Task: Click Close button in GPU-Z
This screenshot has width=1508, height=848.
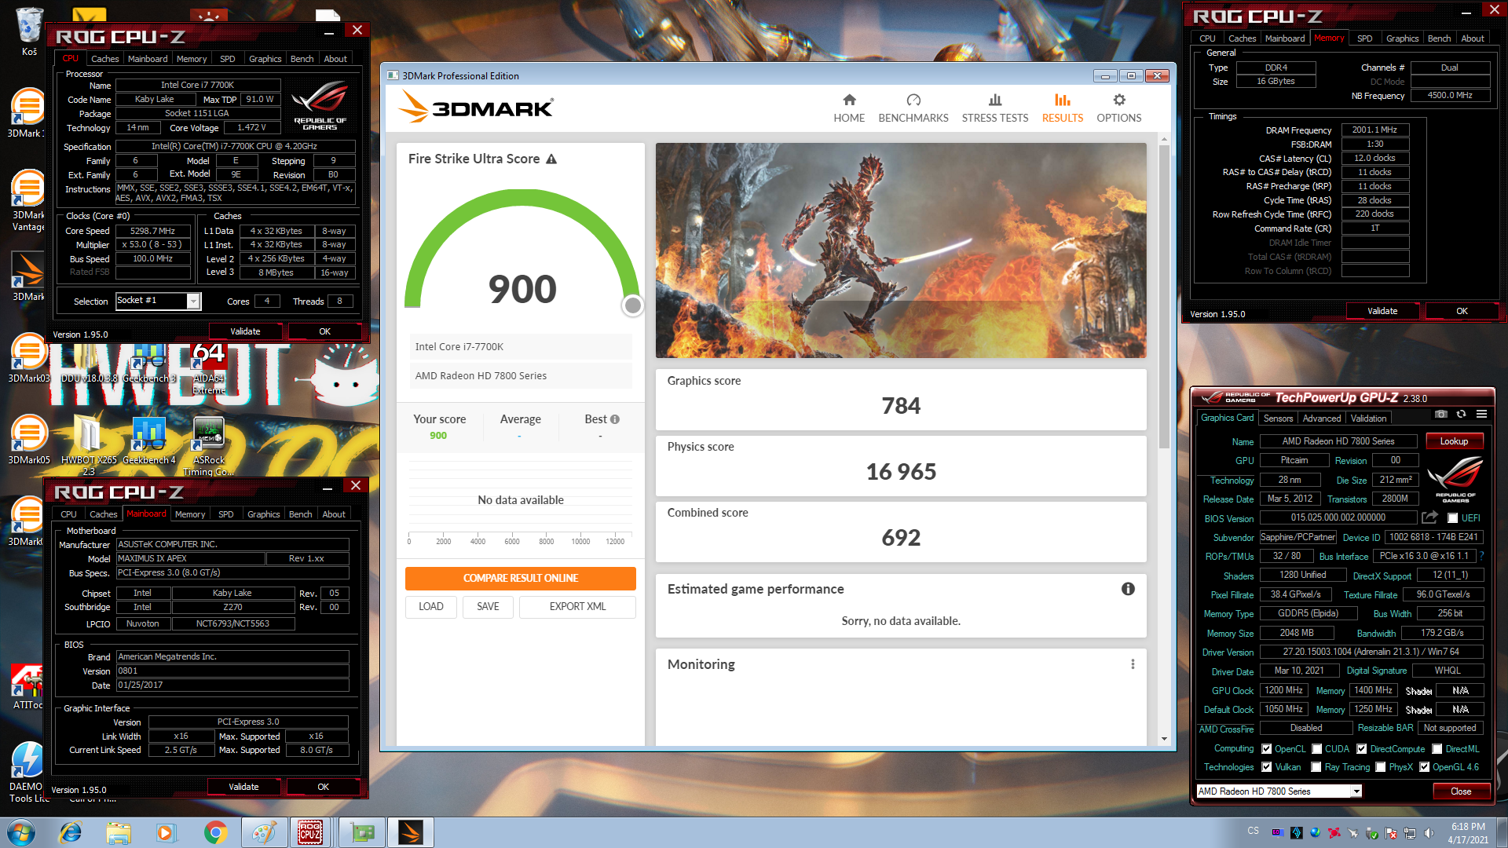Action: click(1461, 791)
